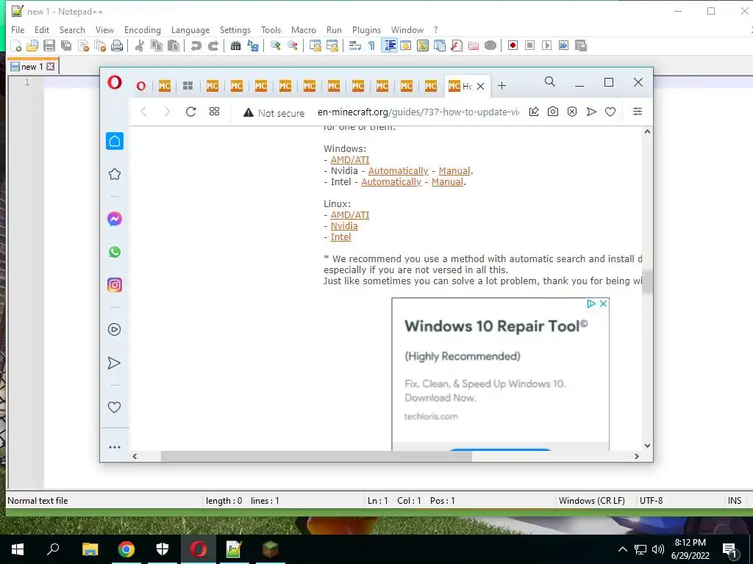Viewport: 753px width, 564px height.
Task: Open Opera ad blocker shield icon
Action: (x=572, y=112)
